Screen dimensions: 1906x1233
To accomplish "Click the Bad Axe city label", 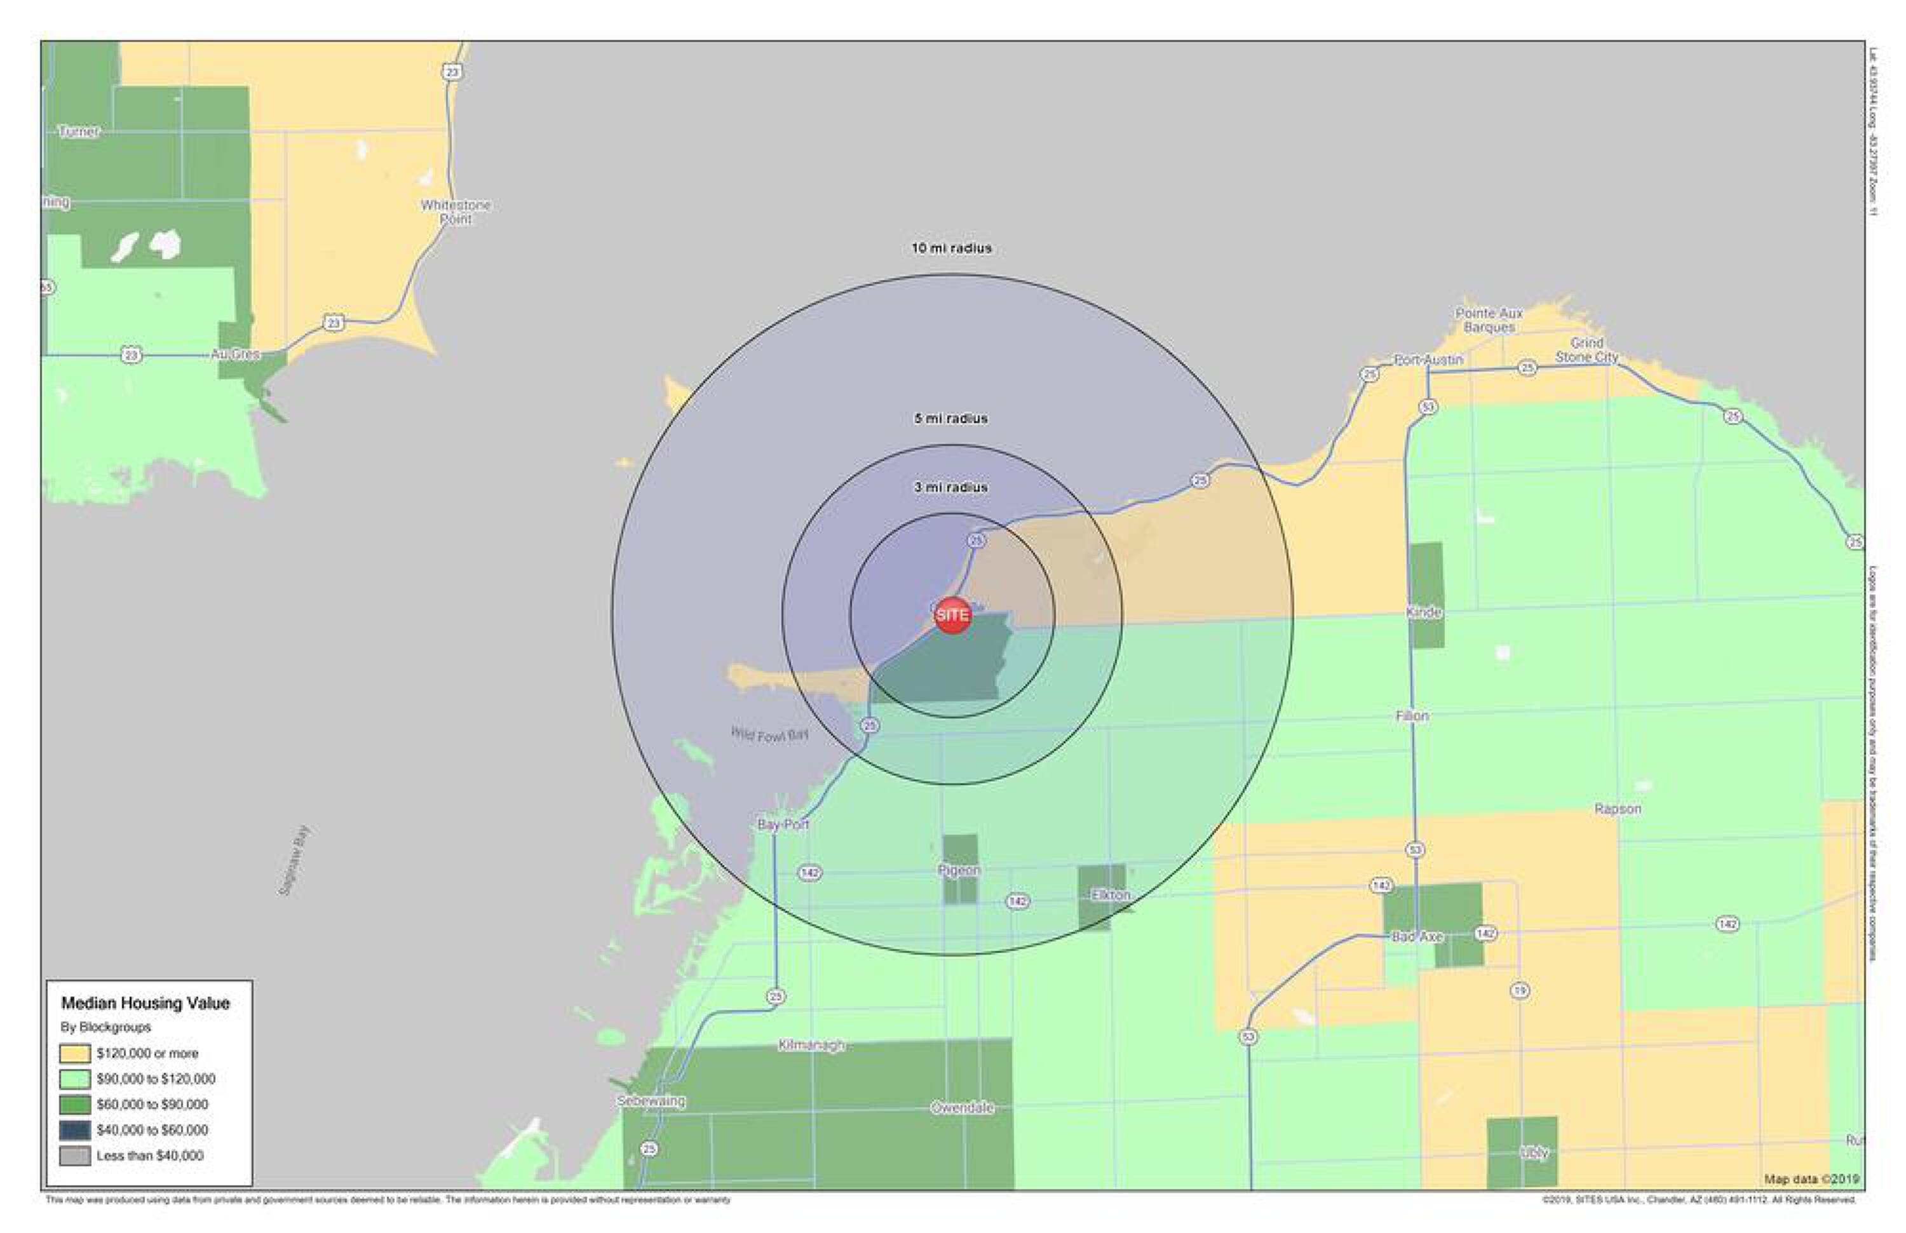I will click(1417, 937).
